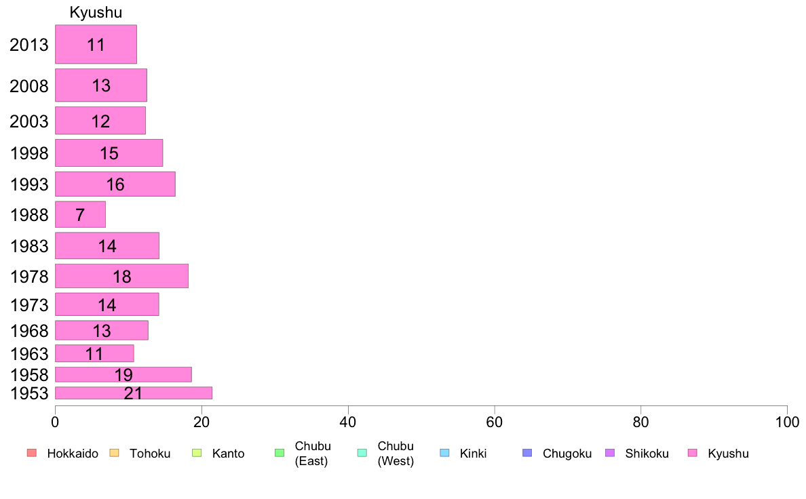
Task: Select the Kanto legend color swatch
Action: [197, 453]
